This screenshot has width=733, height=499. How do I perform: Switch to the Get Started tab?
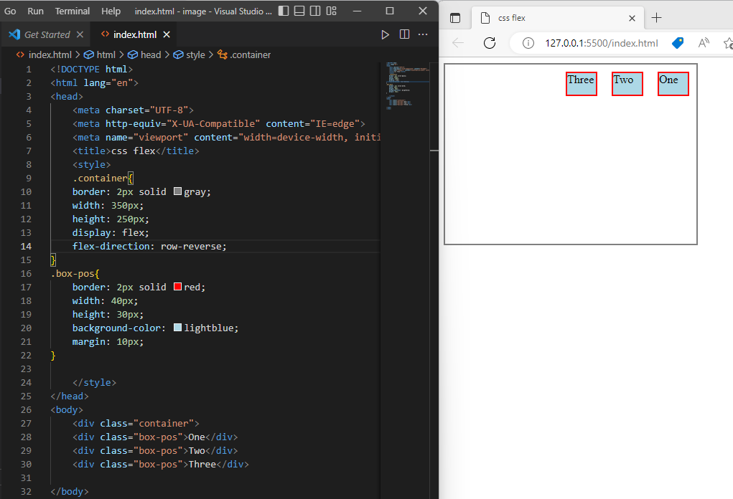coord(46,34)
